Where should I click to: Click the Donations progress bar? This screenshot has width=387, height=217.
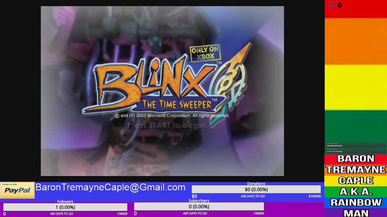[256, 190]
